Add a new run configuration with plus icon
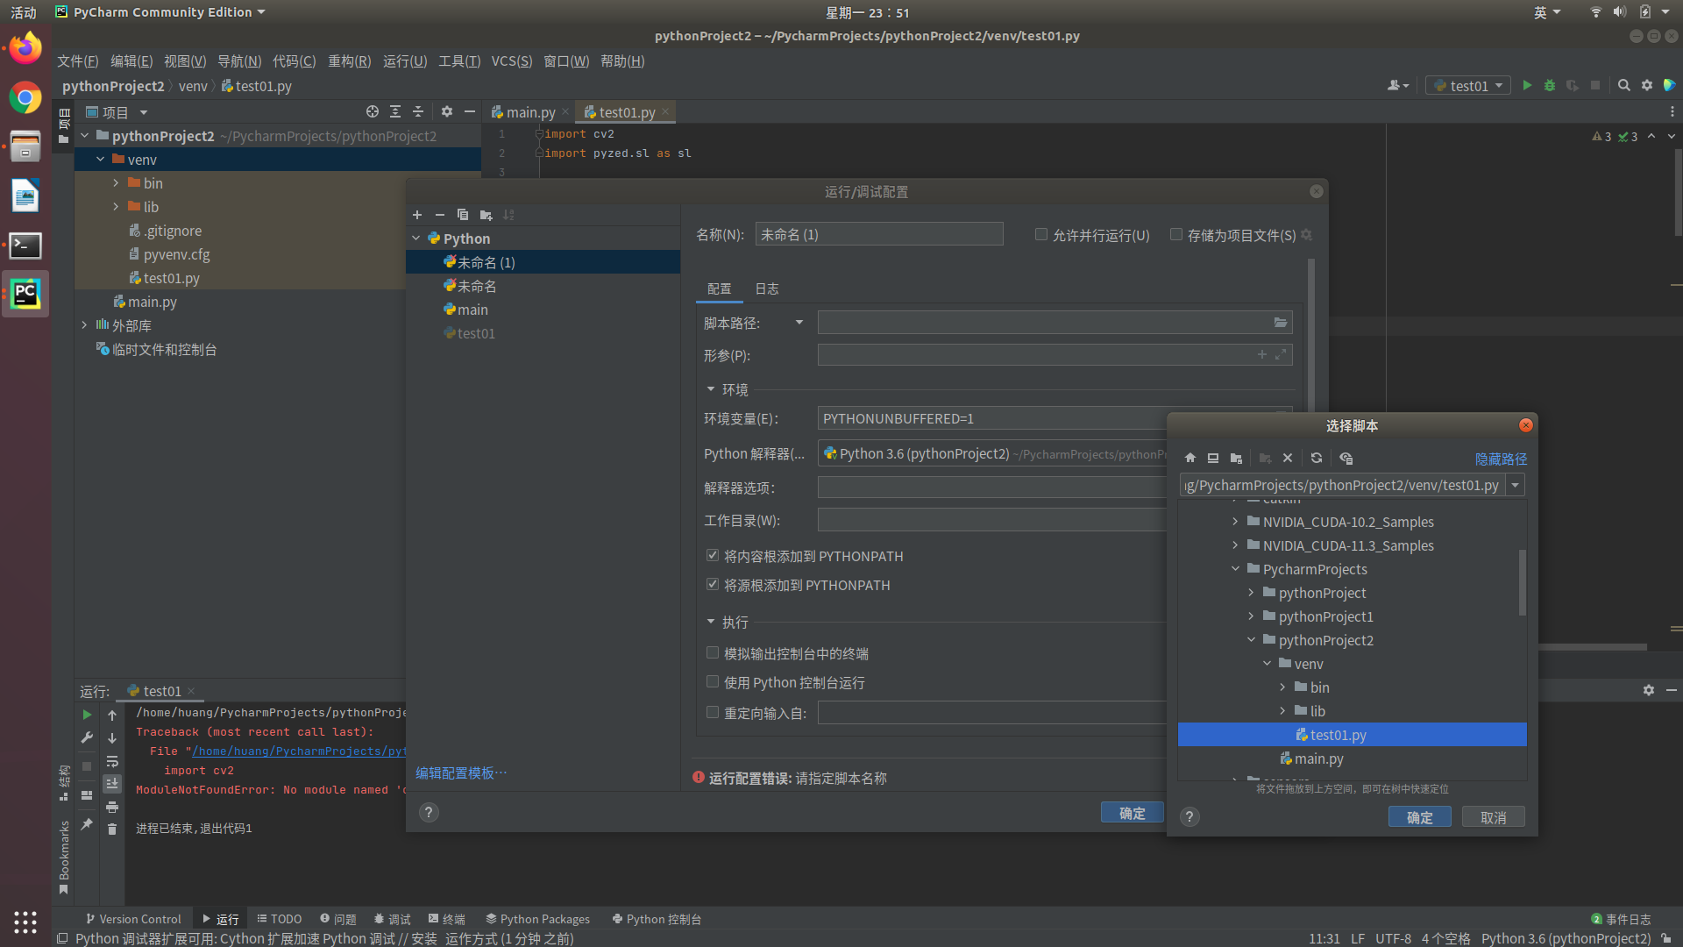This screenshot has height=947, width=1683. click(x=417, y=215)
